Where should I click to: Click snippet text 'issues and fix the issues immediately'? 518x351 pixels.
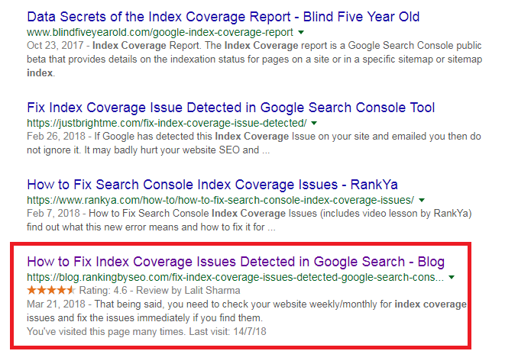(x=108, y=317)
